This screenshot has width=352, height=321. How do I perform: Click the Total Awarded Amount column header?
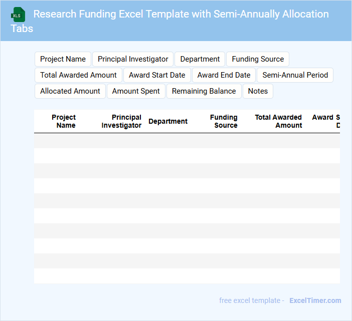pyautogui.click(x=278, y=121)
